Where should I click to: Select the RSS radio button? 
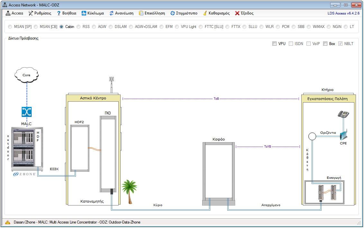pyautogui.click(x=78, y=27)
